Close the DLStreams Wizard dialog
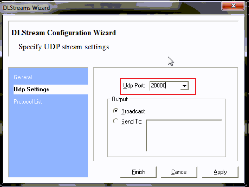This screenshot has height=187, width=249. tap(233, 6)
